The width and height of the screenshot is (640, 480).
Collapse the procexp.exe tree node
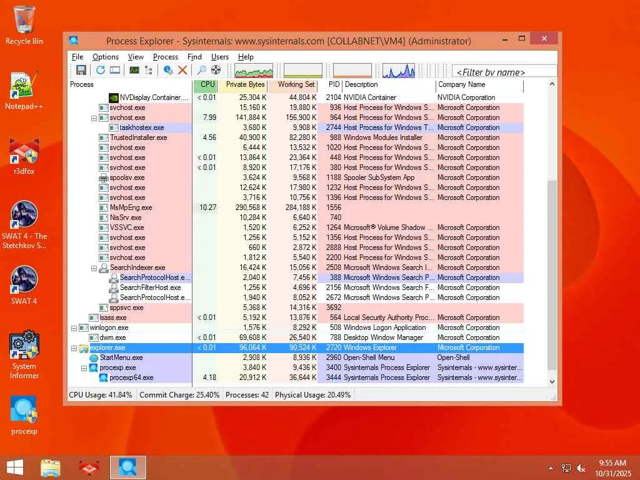point(84,368)
